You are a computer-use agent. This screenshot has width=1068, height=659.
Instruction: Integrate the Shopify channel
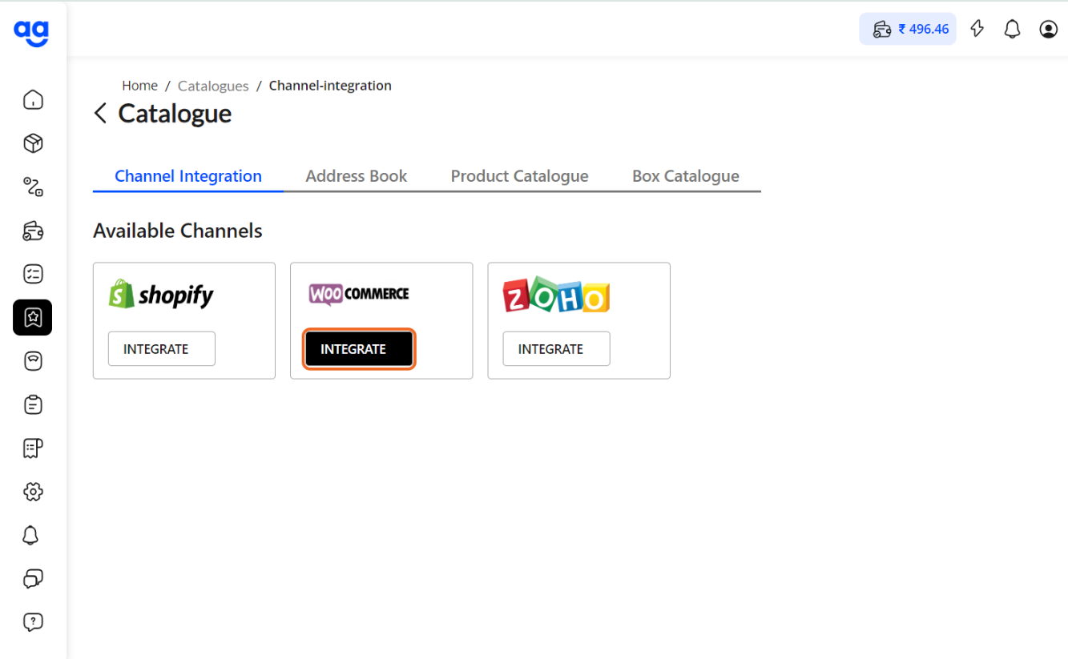(x=162, y=349)
